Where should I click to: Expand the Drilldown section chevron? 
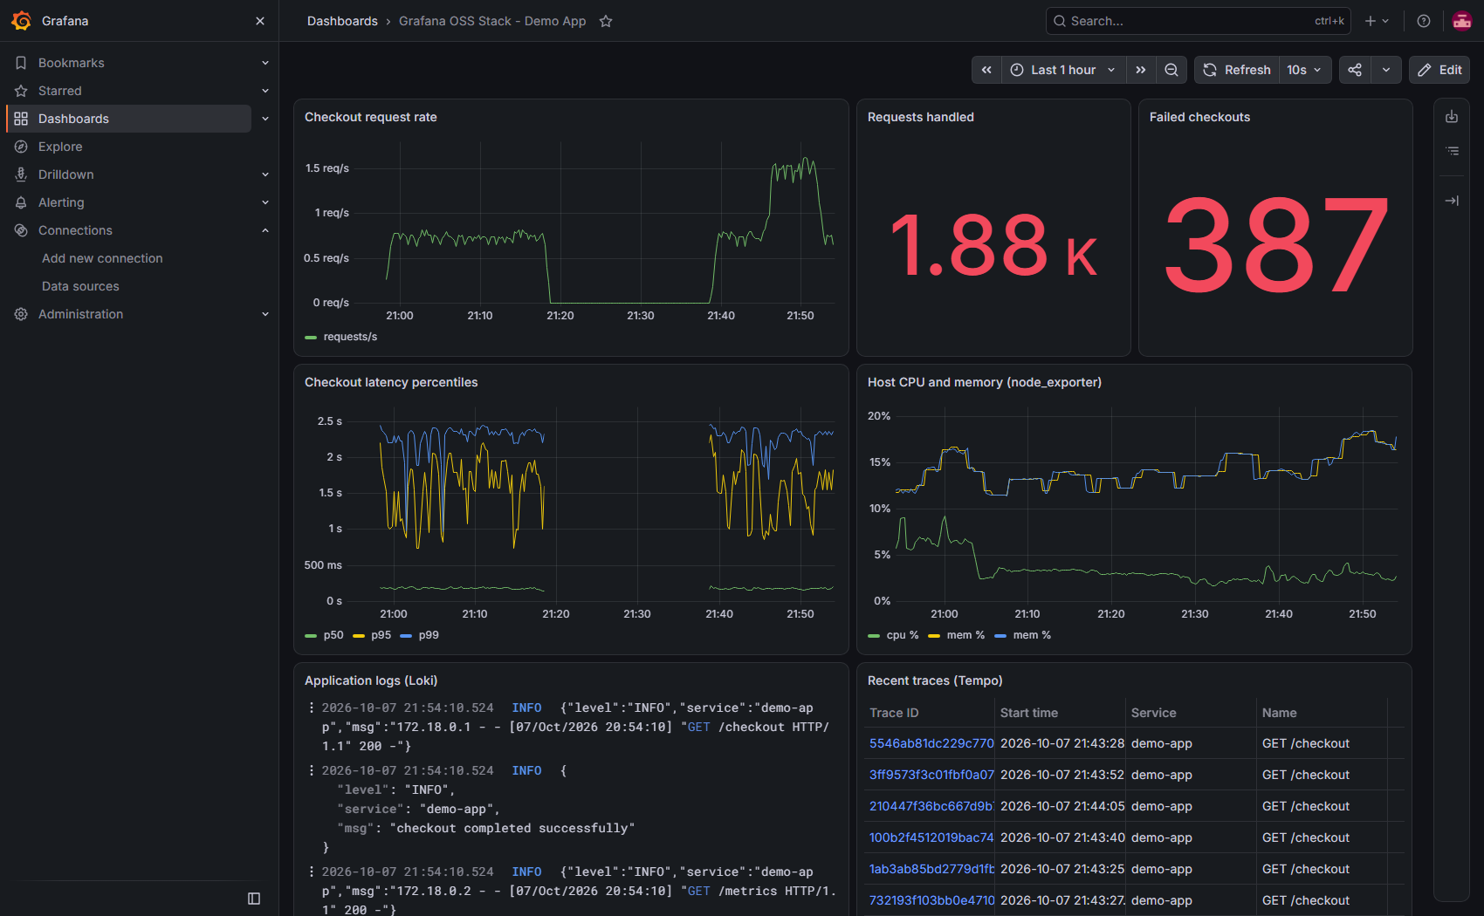[x=265, y=174]
